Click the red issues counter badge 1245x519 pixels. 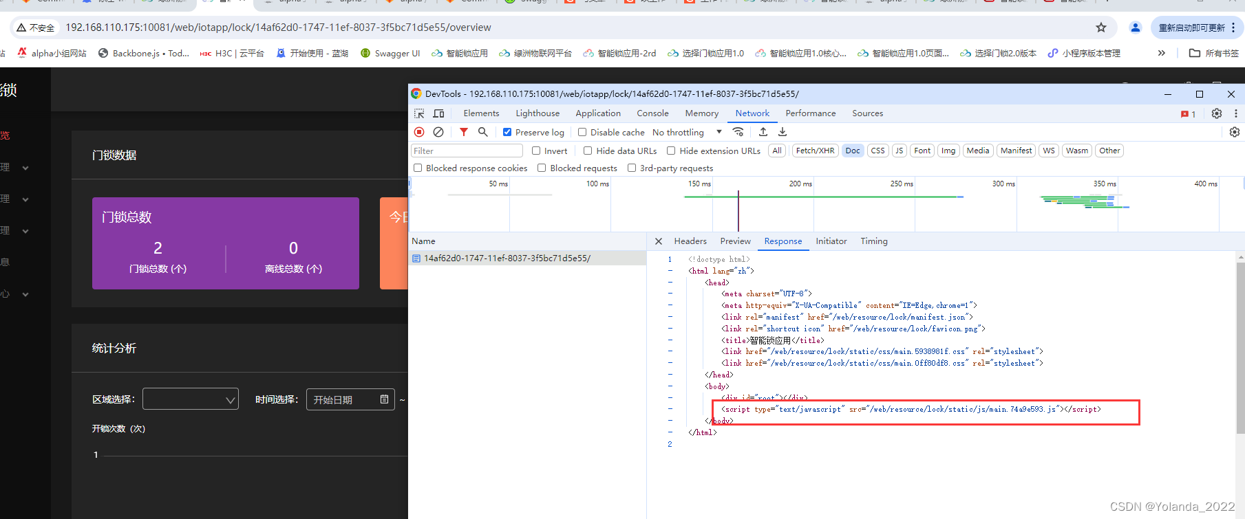click(1189, 114)
